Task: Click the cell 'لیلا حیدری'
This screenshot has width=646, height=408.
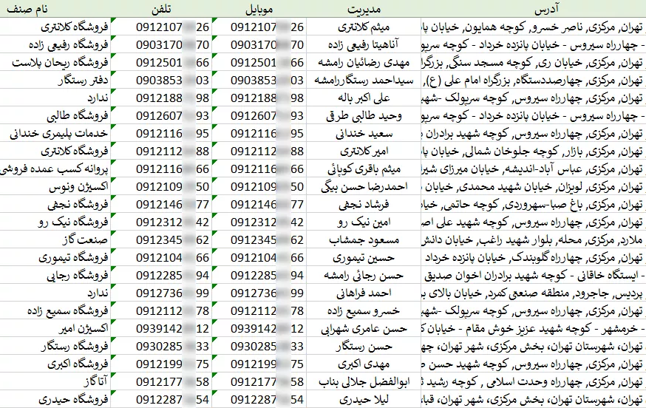Action: pos(364,399)
